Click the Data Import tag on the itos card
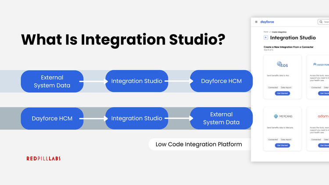Viewport: 329px width, 185px height. [286, 88]
